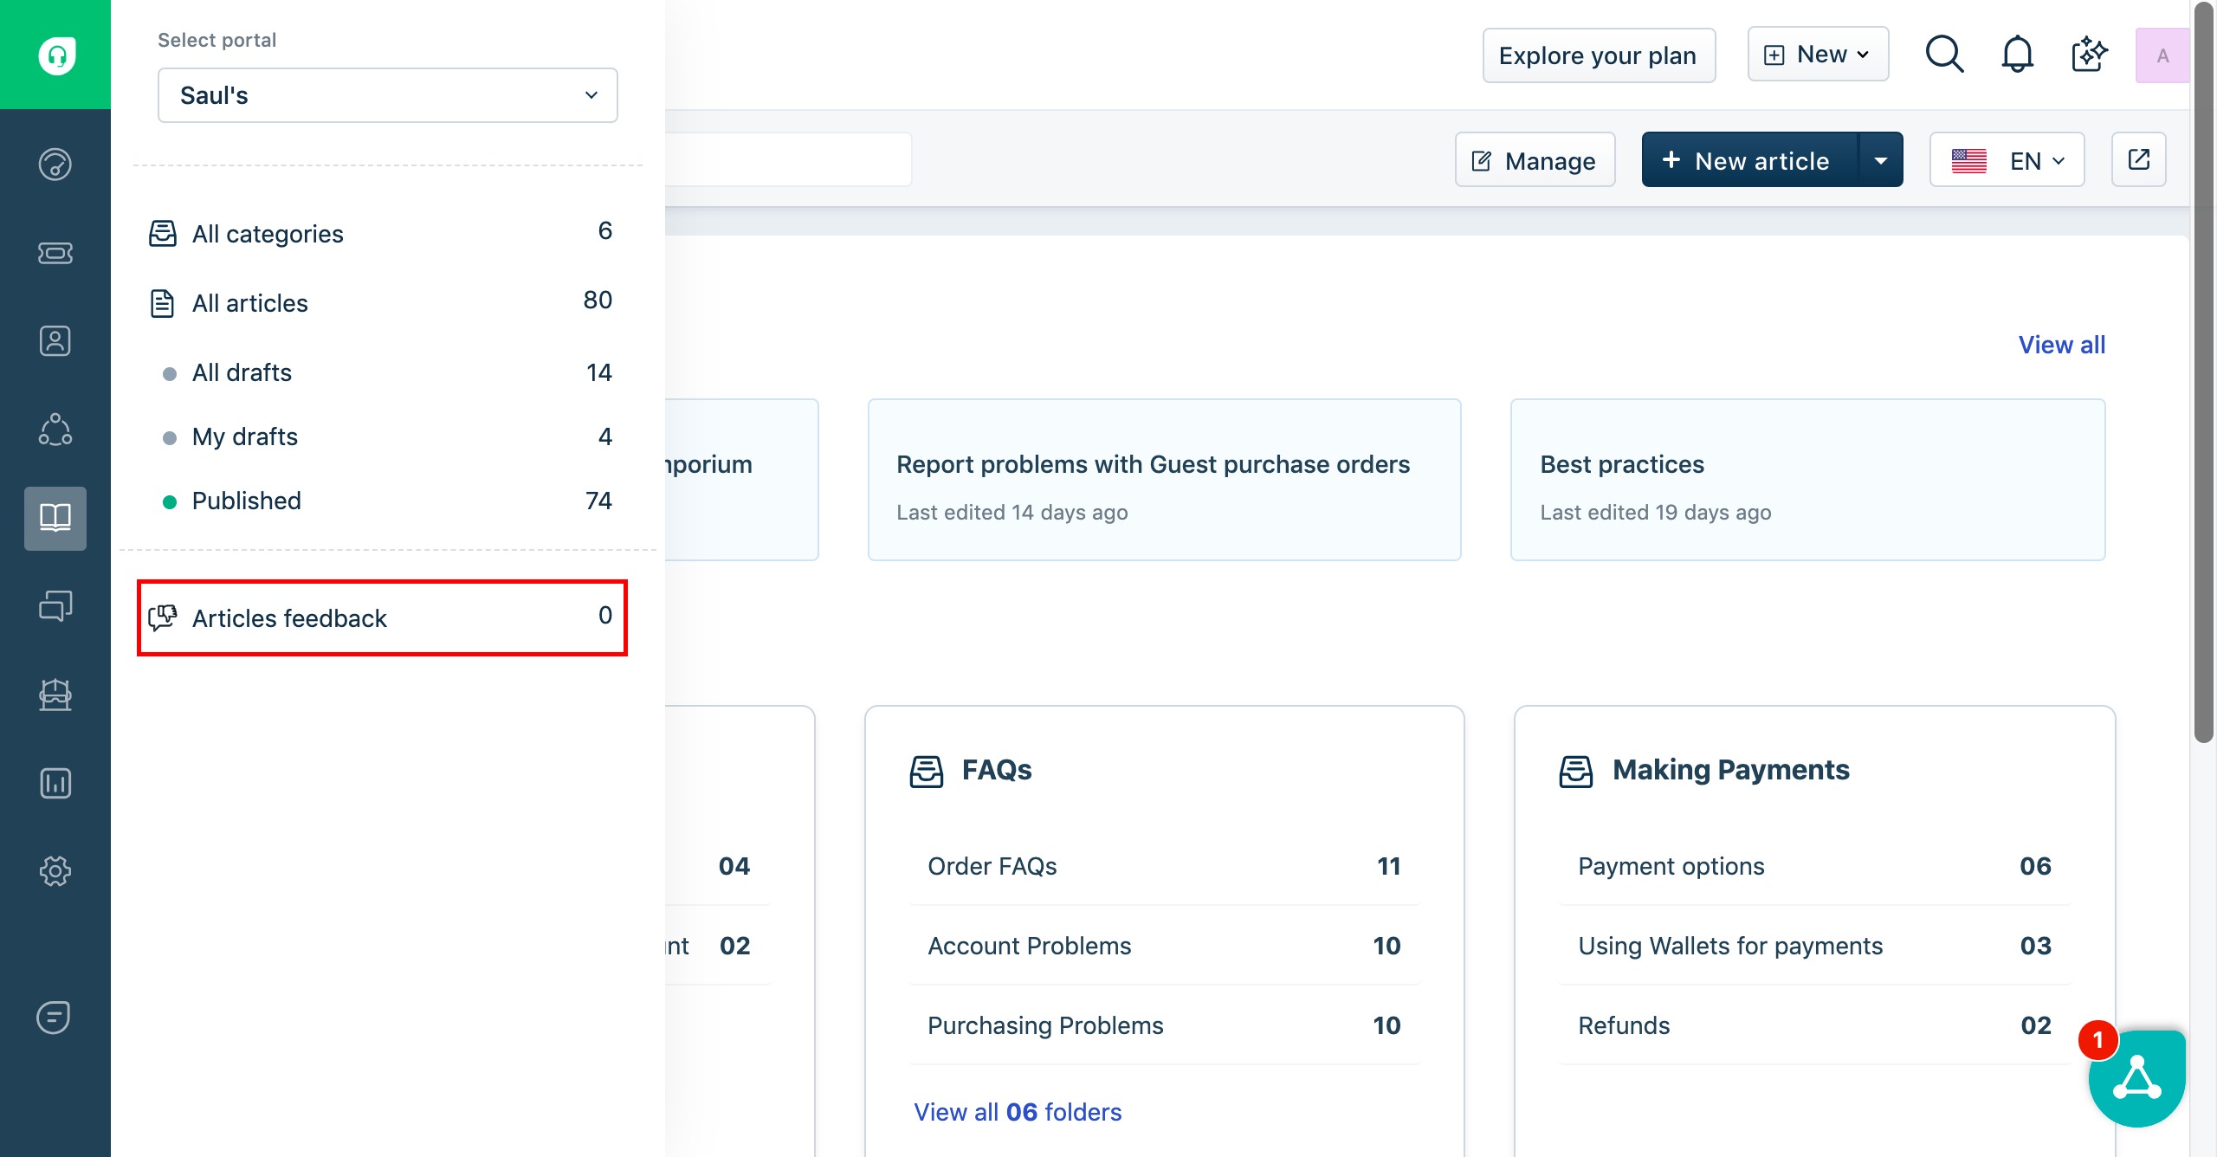
Task: Open Report problems with Guest purchase orders card
Action: click(x=1164, y=480)
